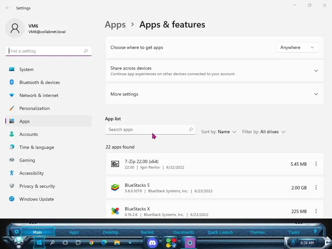Switch to Recent tab in dock
332x249 pixels.
coord(147,232)
